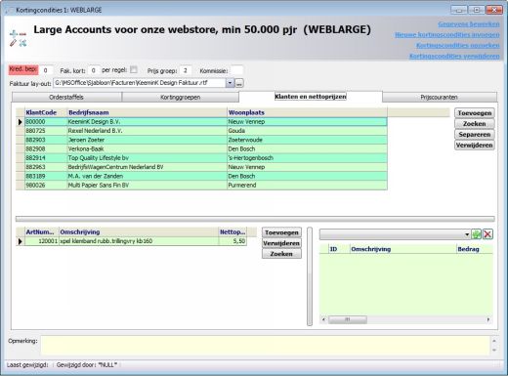Click the pencil edit icon
508x376 pixels.
13,43
